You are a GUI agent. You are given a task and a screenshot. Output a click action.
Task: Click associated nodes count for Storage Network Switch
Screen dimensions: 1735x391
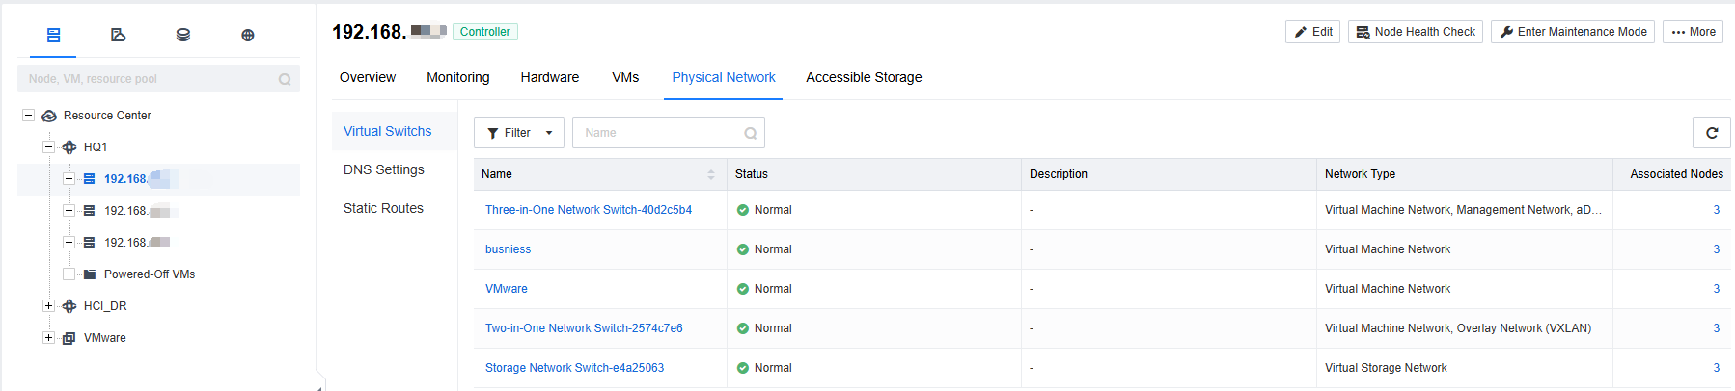pos(1716,368)
